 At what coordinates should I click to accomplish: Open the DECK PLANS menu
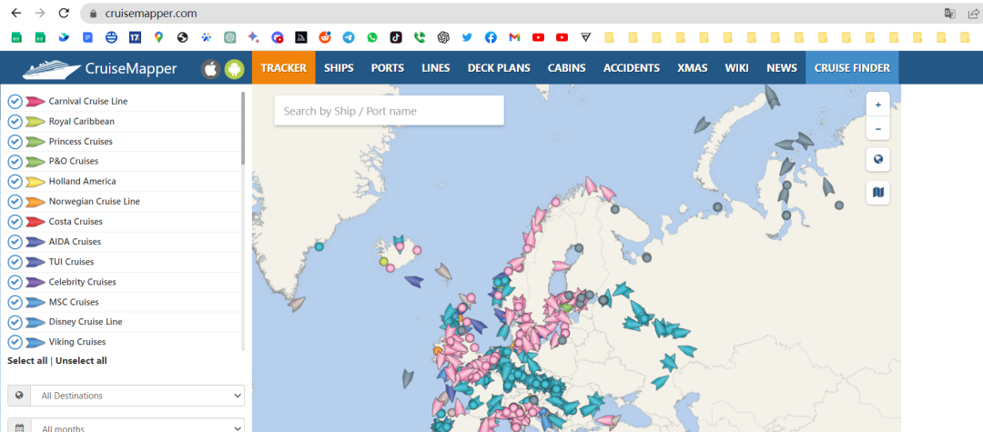point(499,68)
